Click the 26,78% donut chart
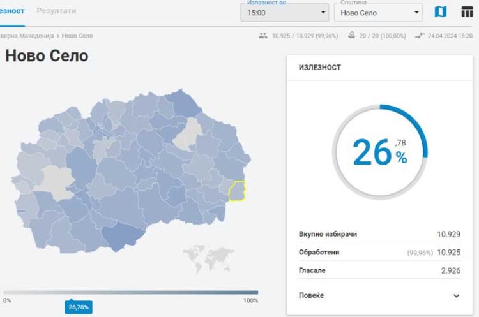 [379, 152]
